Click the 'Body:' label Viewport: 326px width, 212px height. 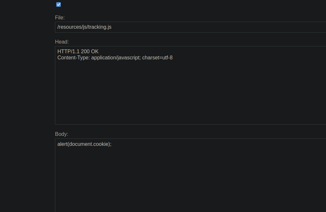coord(61,134)
